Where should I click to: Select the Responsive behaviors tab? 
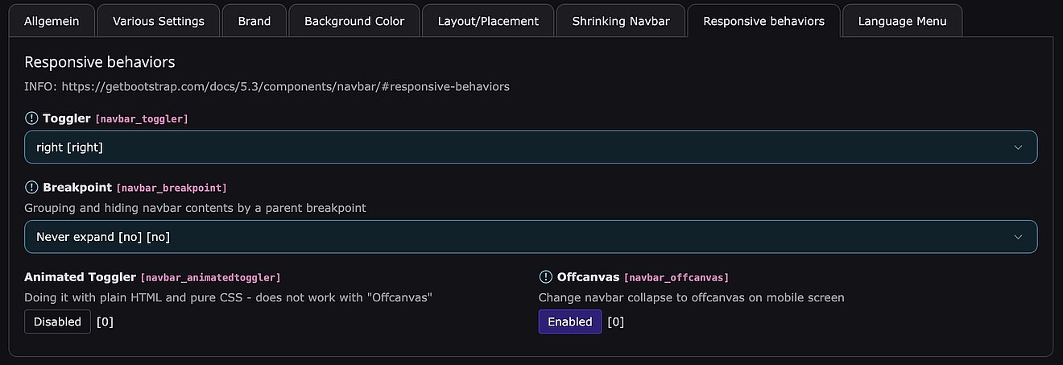tap(763, 21)
